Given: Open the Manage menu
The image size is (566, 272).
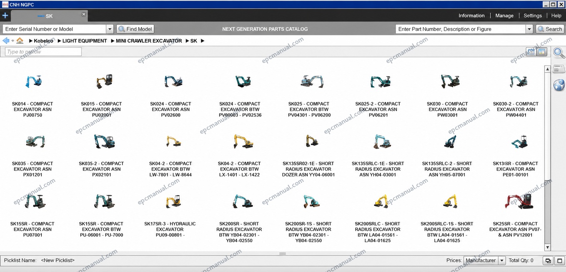Looking at the screenshot, I should pyautogui.click(x=504, y=16).
